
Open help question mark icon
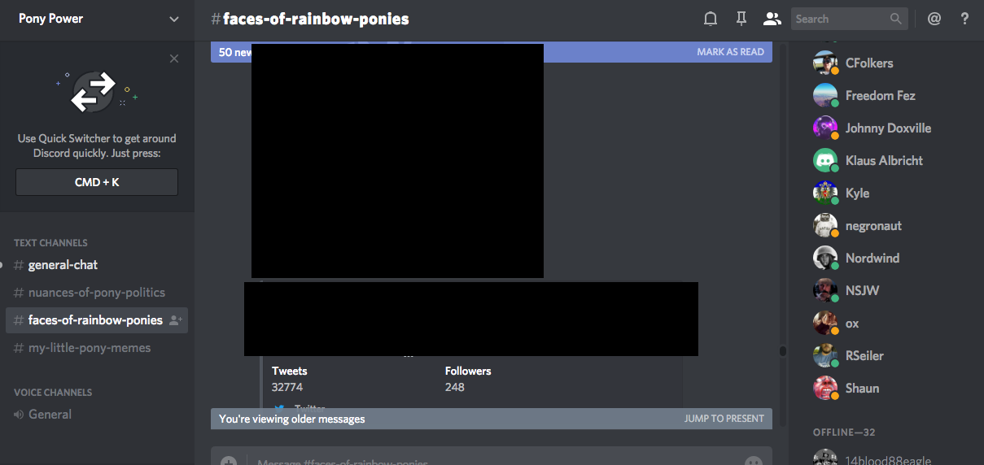pyautogui.click(x=964, y=19)
